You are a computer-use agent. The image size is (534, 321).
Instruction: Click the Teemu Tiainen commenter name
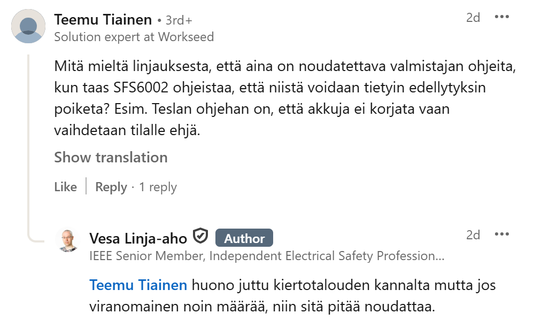103,20
